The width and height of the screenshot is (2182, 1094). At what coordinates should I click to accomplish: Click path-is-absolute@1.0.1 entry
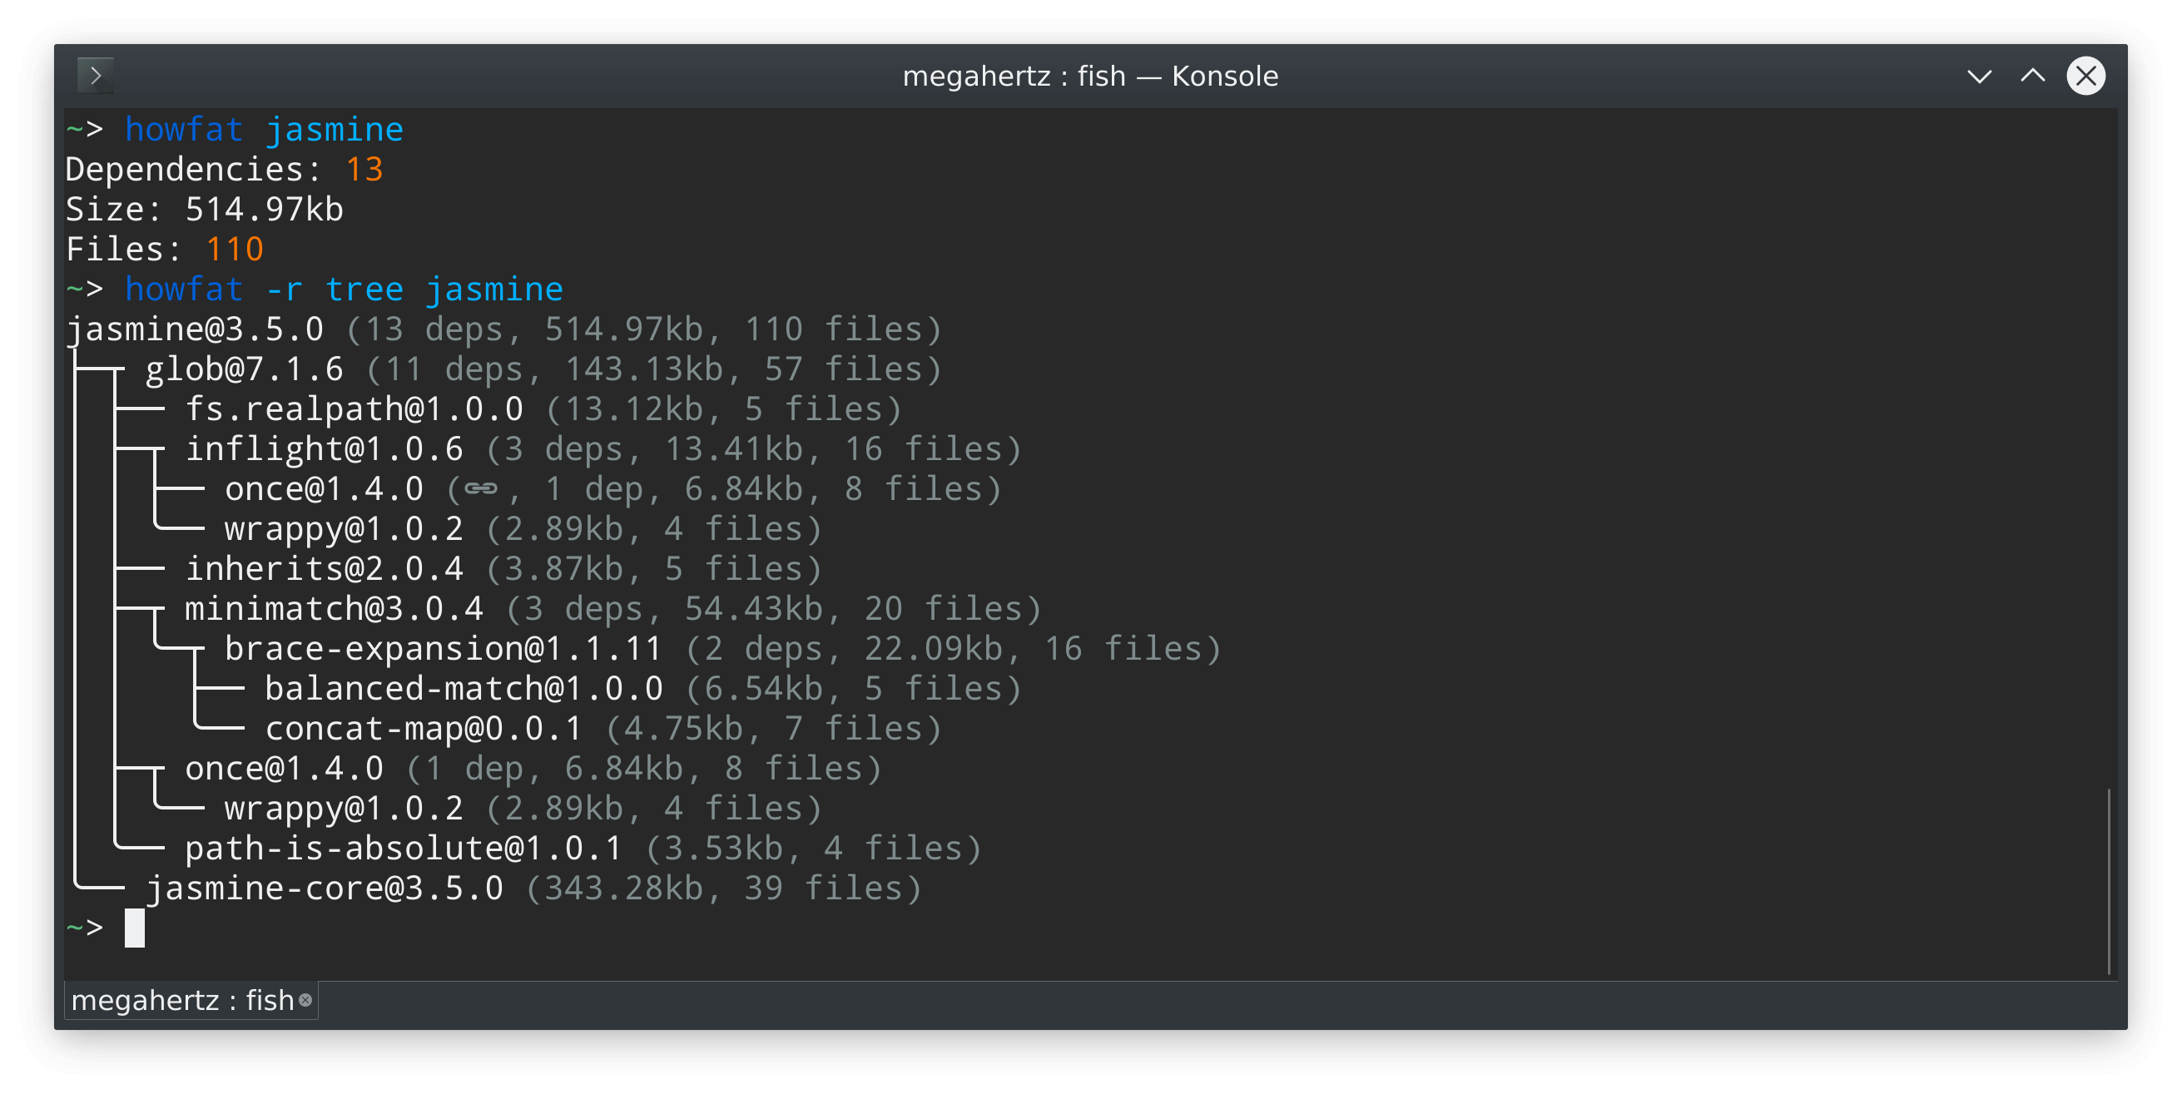point(403,849)
